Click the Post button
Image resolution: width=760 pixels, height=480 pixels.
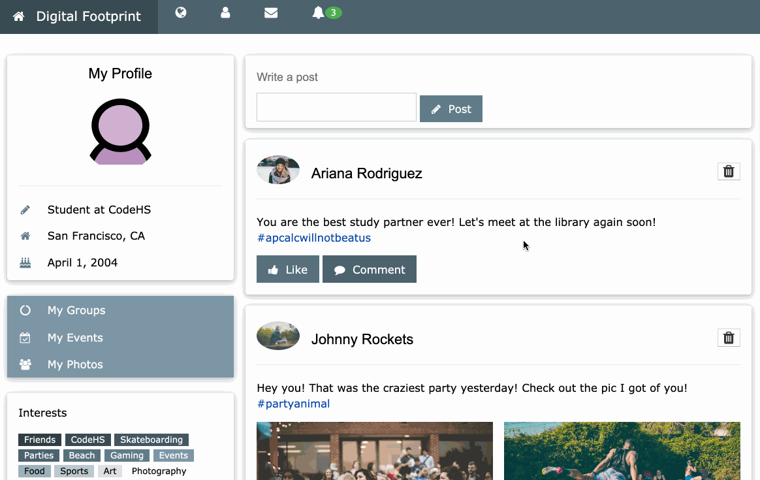(x=451, y=108)
